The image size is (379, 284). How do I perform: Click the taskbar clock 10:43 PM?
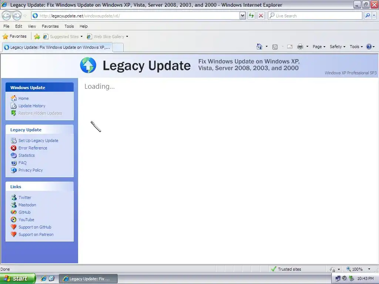(x=365, y=278)
